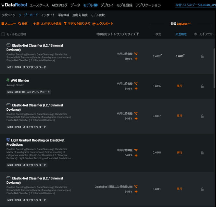Click AVG Blender feature list network icon
Viewport: 216px width, 207px height.
(x=136, y=83)
